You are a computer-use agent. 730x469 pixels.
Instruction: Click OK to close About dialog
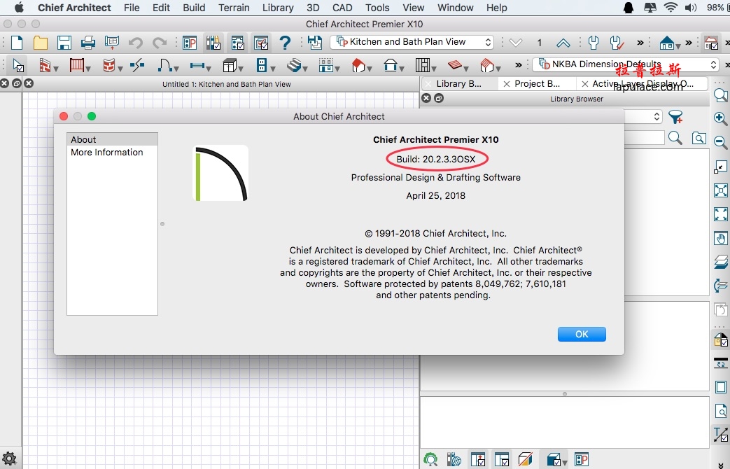coord(582,334)
